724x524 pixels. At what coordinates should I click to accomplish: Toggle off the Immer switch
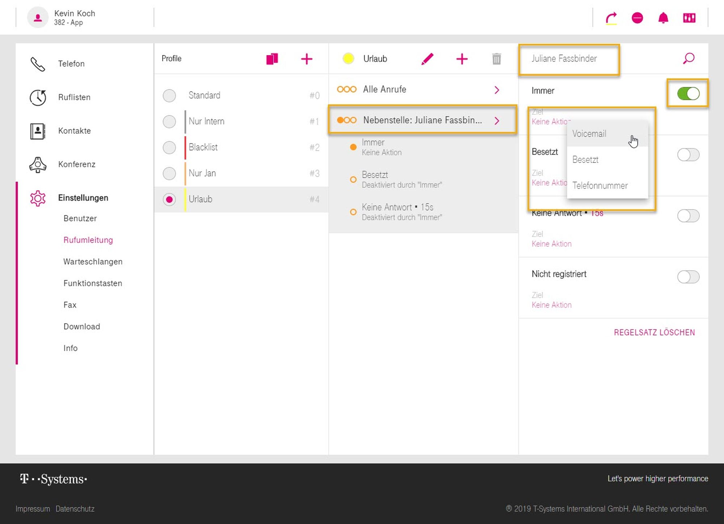pos(688,93)
